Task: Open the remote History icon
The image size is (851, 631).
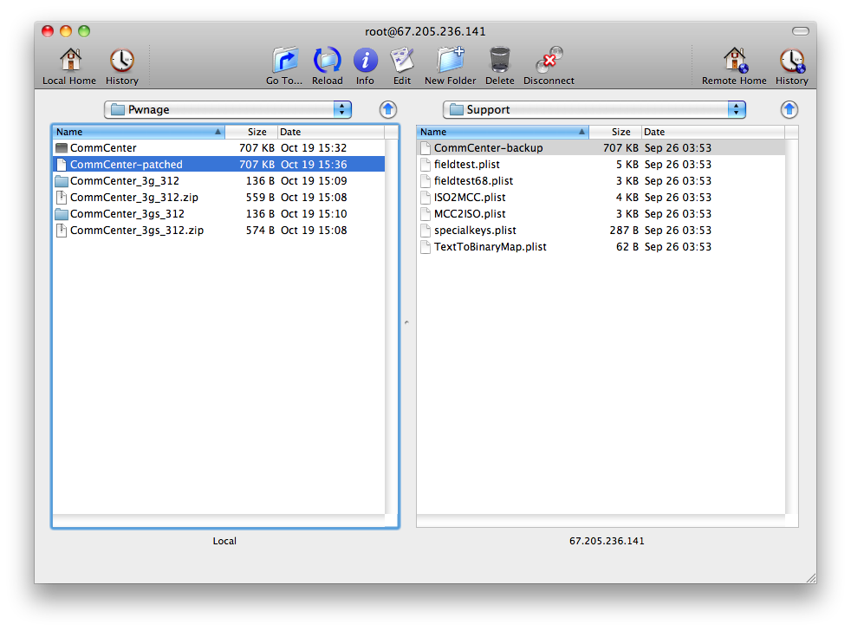Action: [791, 61]
